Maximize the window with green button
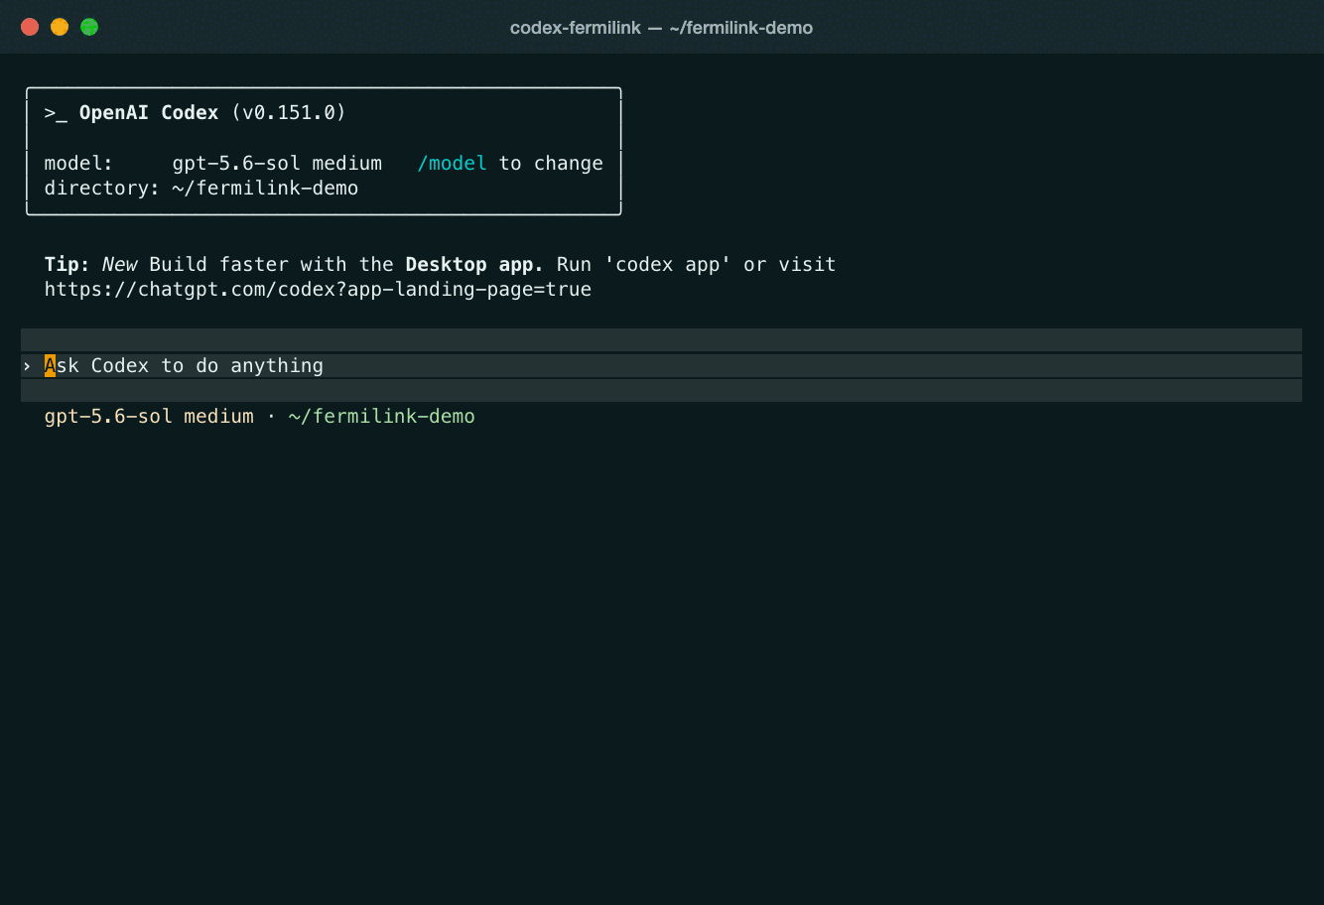 point(89,27)
